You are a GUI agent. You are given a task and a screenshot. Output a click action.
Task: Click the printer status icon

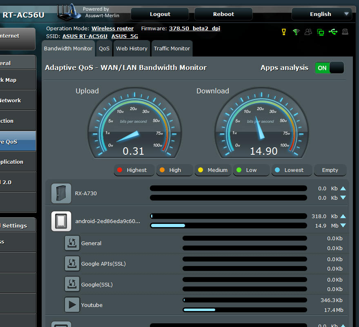346,32
